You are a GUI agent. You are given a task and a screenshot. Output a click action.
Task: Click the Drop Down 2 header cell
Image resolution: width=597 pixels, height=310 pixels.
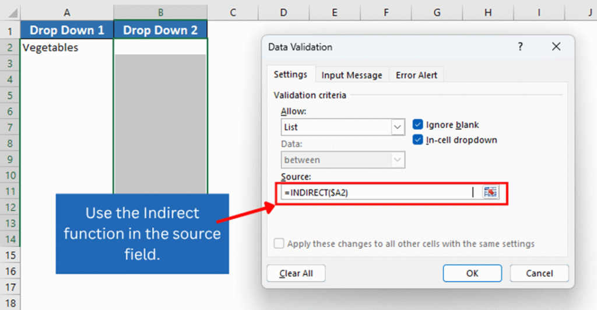coord(160,30)
